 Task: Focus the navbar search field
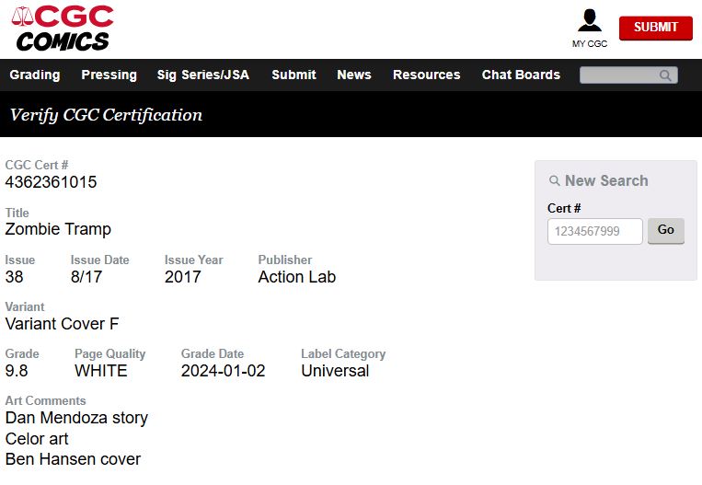click(x=618, y=75)
